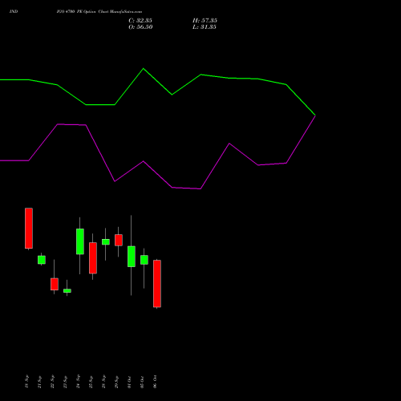Select the red candle for 22 Sep
Image resolution: width=401 pixels, height=401 pixels.
[55, 284]
